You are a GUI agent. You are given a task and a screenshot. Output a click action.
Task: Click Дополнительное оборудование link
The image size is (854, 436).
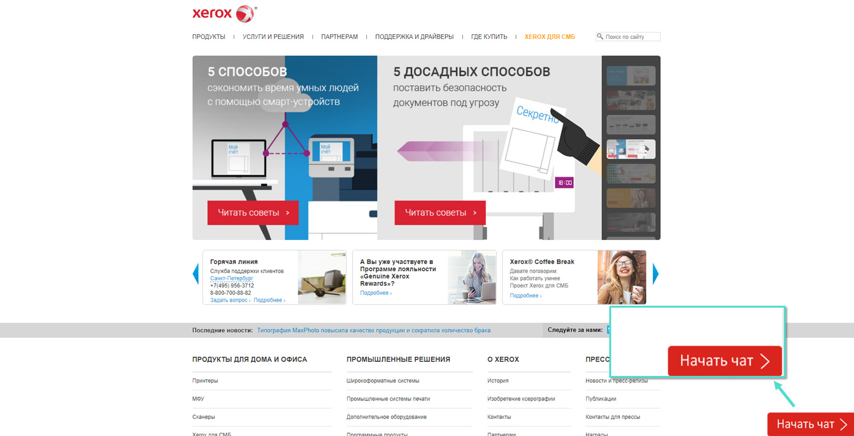[x=386, y=417]
